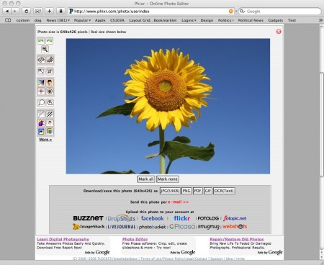Open the Design bookmark
Image resolution: width=324 pixels, height=265 pixels.
[x=207, y=20]
